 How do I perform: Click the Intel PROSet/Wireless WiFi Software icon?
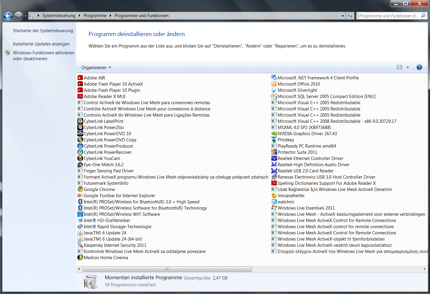80,214
